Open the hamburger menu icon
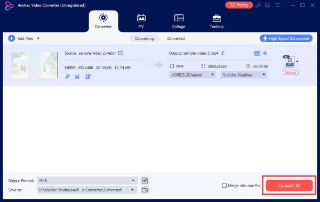 click(x=277, y=5)
